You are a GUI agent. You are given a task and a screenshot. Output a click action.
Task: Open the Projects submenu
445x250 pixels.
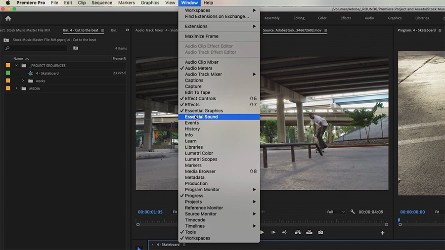tap(219, 202)
